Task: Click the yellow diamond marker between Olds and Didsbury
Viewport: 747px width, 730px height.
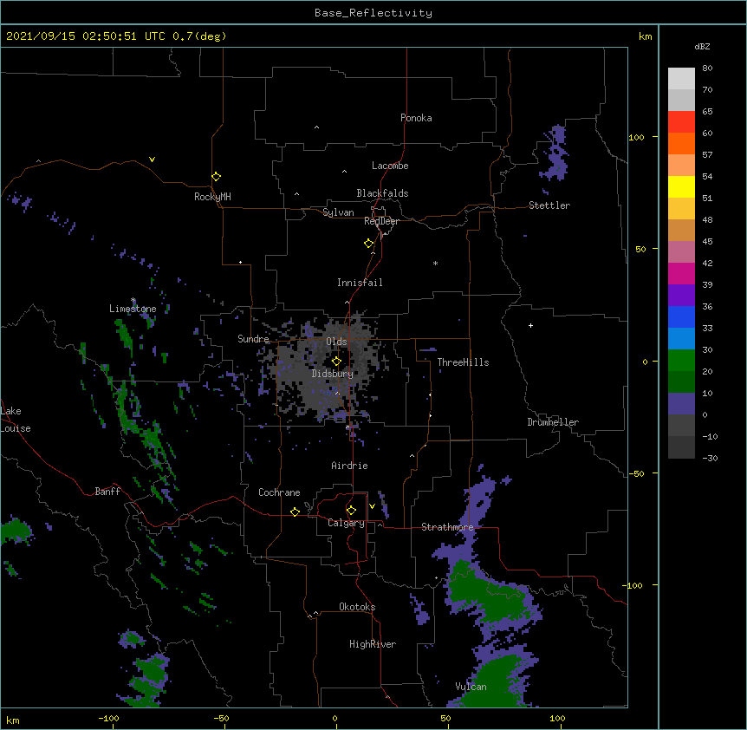Action: (336, 361)
